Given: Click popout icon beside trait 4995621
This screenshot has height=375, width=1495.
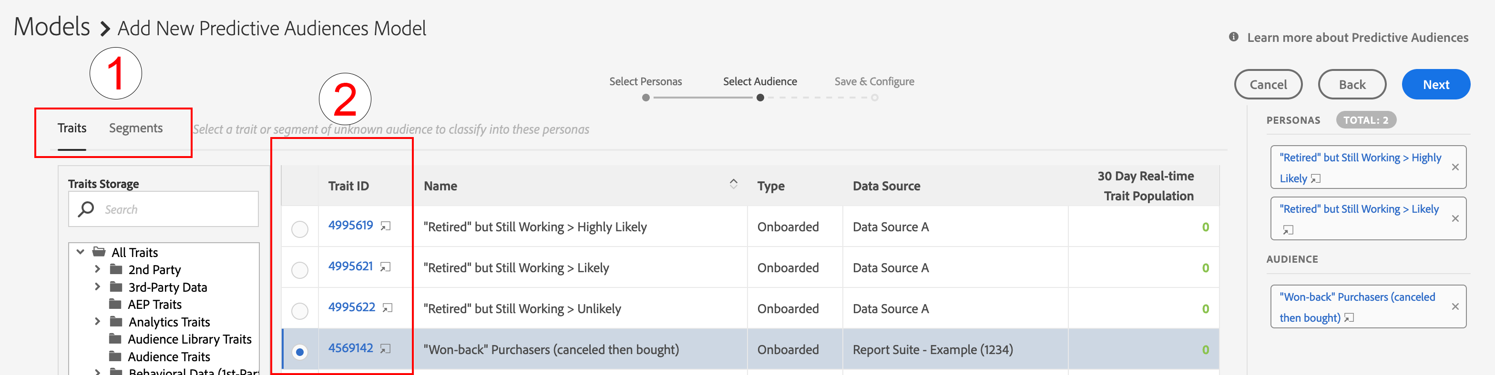Looking at the screenshot, I should pyautogui.click(x=385, y=266).
